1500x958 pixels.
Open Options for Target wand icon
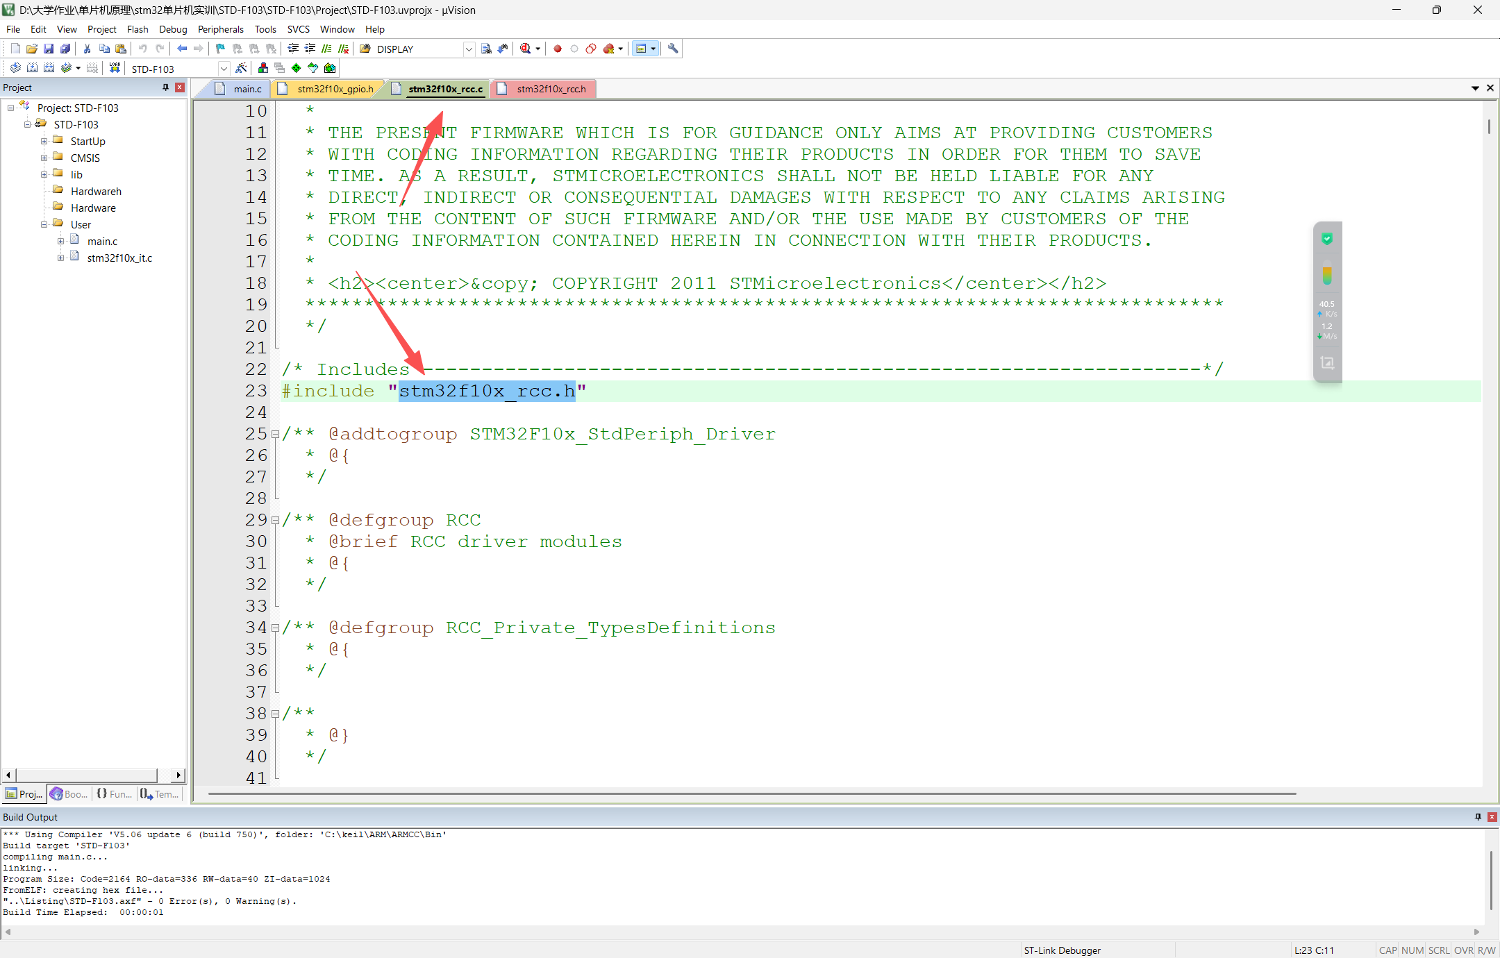click(241, 68)
